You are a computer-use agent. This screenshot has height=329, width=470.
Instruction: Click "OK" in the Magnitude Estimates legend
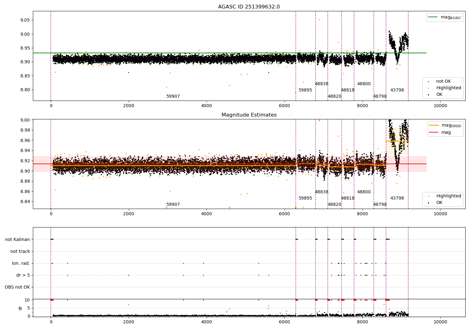pyautogui.click(x=439, y=203)
